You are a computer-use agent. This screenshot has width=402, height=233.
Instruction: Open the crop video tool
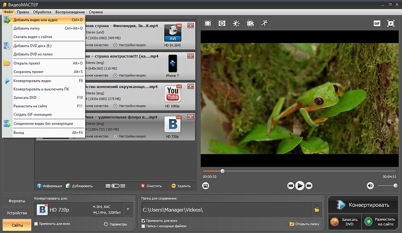(x=208, y=23)
